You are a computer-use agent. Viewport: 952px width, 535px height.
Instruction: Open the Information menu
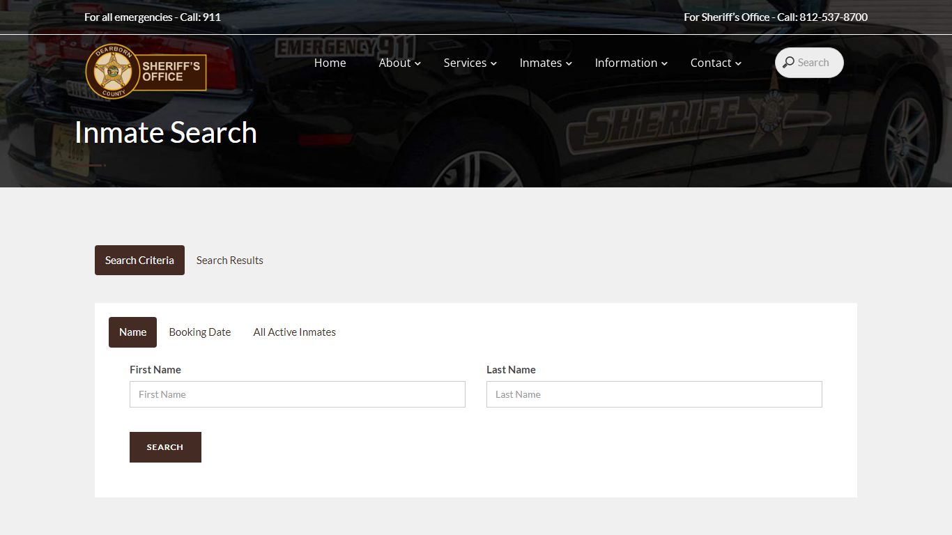pyautogui.click(x=626, y=63)
